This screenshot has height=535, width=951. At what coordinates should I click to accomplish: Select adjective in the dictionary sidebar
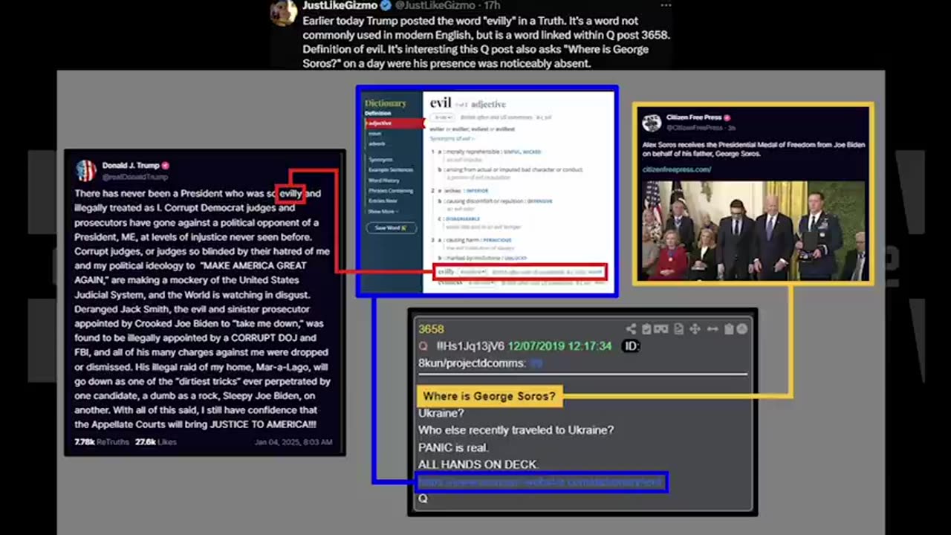tap(380, 123)
